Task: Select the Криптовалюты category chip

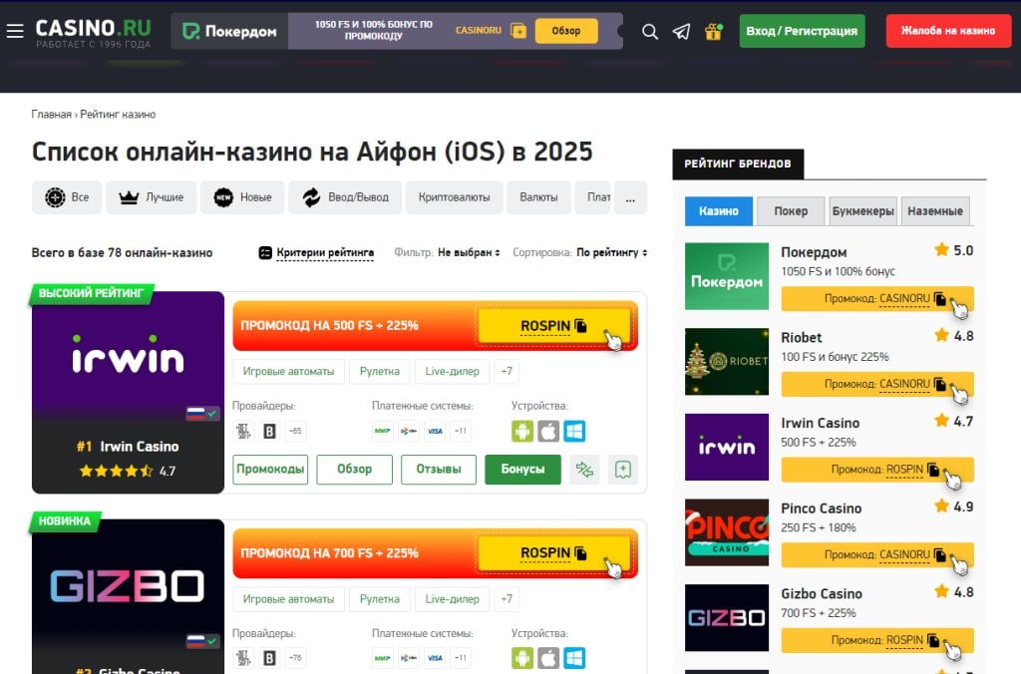Action: (x=454, y=197)
